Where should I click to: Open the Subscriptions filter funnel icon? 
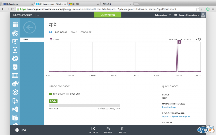(x=170, y=15)
